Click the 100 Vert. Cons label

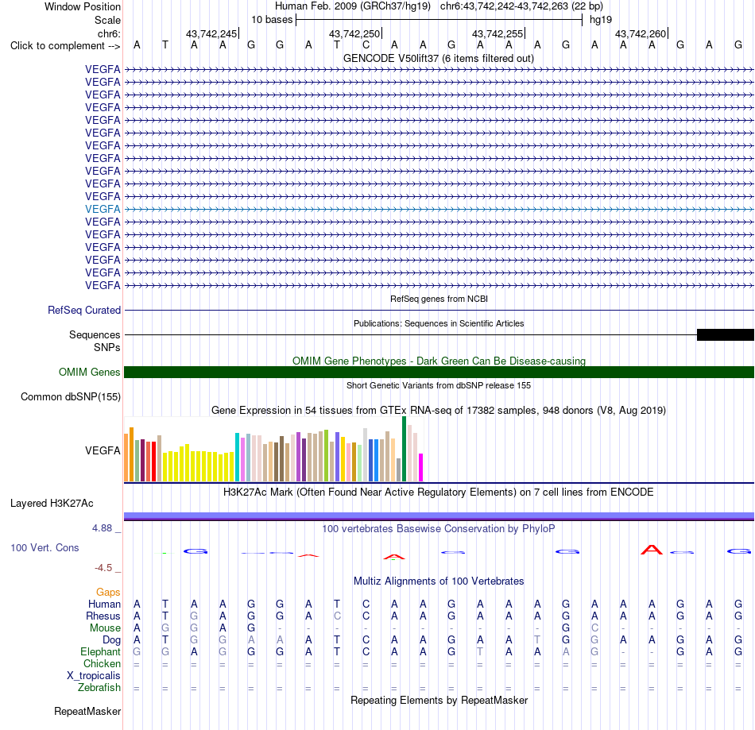[45, 547]
